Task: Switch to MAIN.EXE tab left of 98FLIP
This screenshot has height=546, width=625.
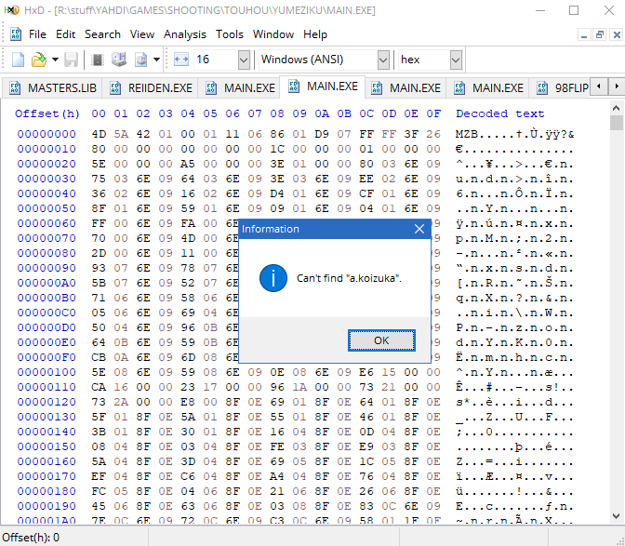Action: (x=488, y=87)
